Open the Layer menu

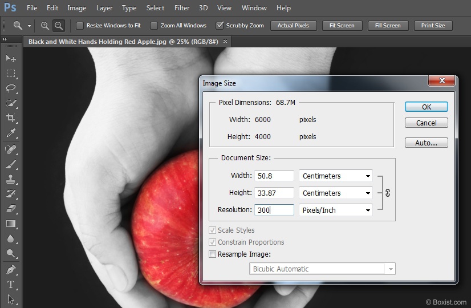pyautogui.click(x=104, y=8)
